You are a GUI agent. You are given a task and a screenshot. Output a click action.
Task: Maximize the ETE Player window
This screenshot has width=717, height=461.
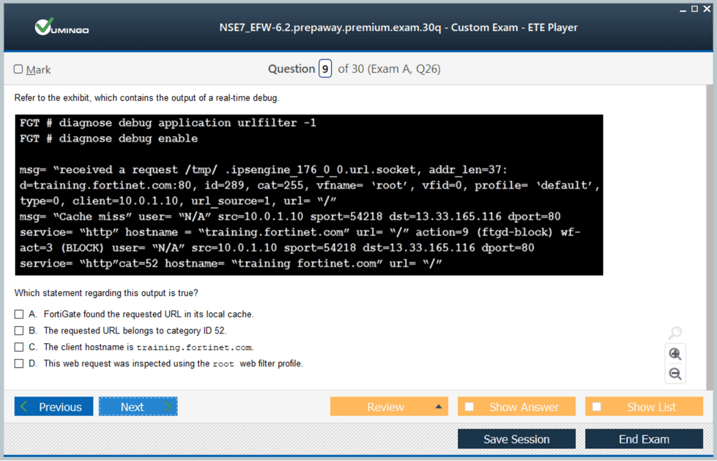[x=694, y=9]
